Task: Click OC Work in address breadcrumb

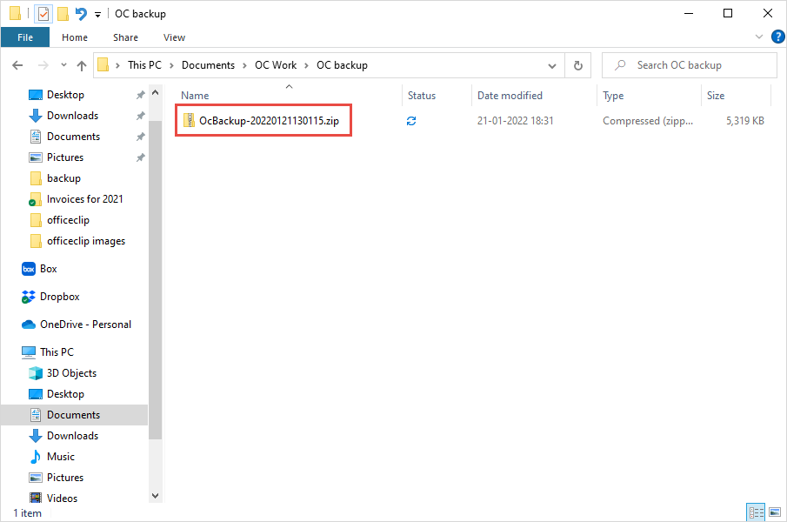Action: tap(276, 65)
